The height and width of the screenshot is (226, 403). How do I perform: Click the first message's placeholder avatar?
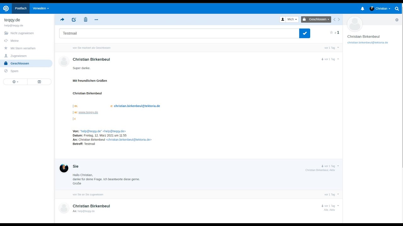click(64, 61)
